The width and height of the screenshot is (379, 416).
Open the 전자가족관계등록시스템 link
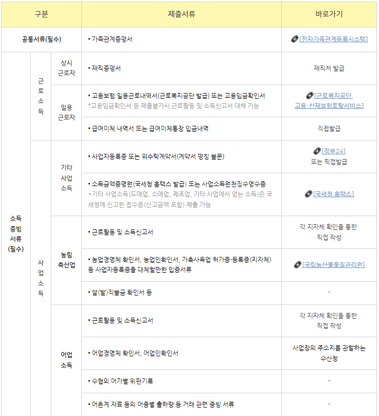point(334,39)
